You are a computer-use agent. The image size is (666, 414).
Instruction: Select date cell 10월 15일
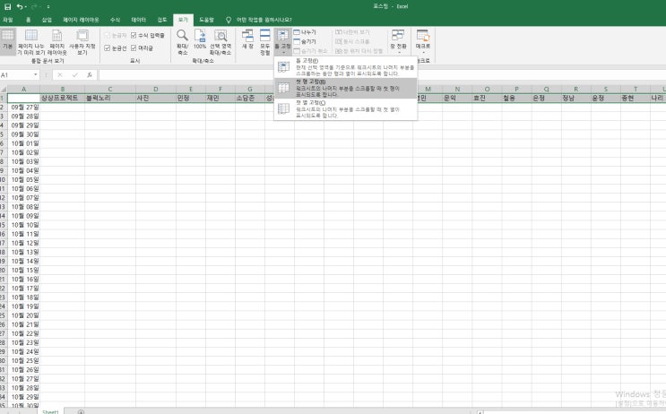tap(24, 270)
